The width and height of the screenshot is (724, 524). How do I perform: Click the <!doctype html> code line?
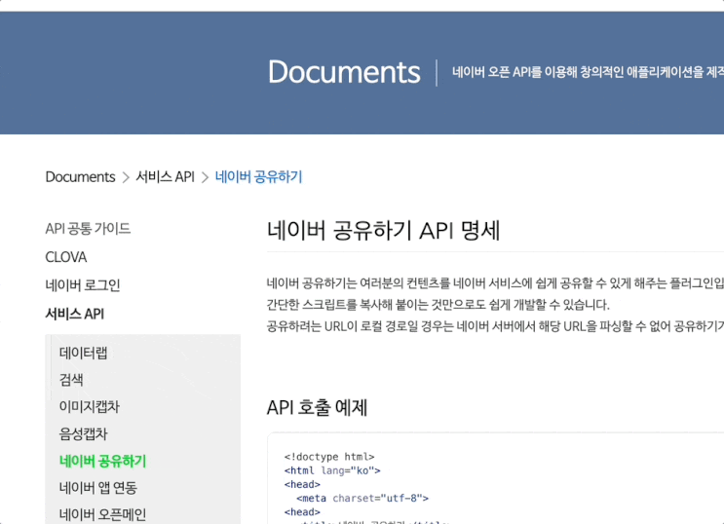pyautogui.click(x=329, y=457)
